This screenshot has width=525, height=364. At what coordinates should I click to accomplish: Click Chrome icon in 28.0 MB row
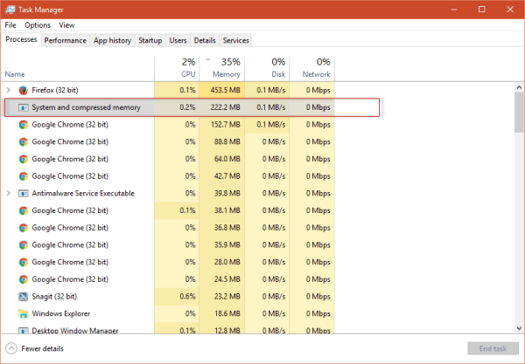click(23, 262)
